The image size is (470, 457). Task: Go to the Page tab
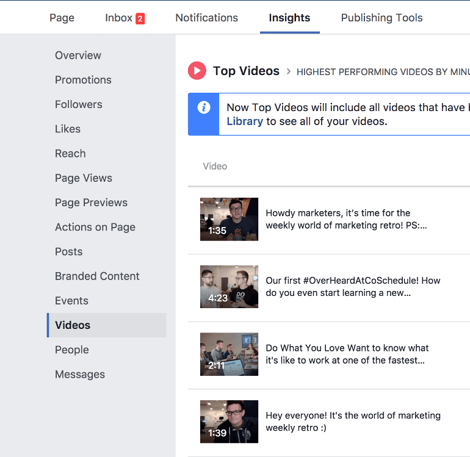[62, 18]
